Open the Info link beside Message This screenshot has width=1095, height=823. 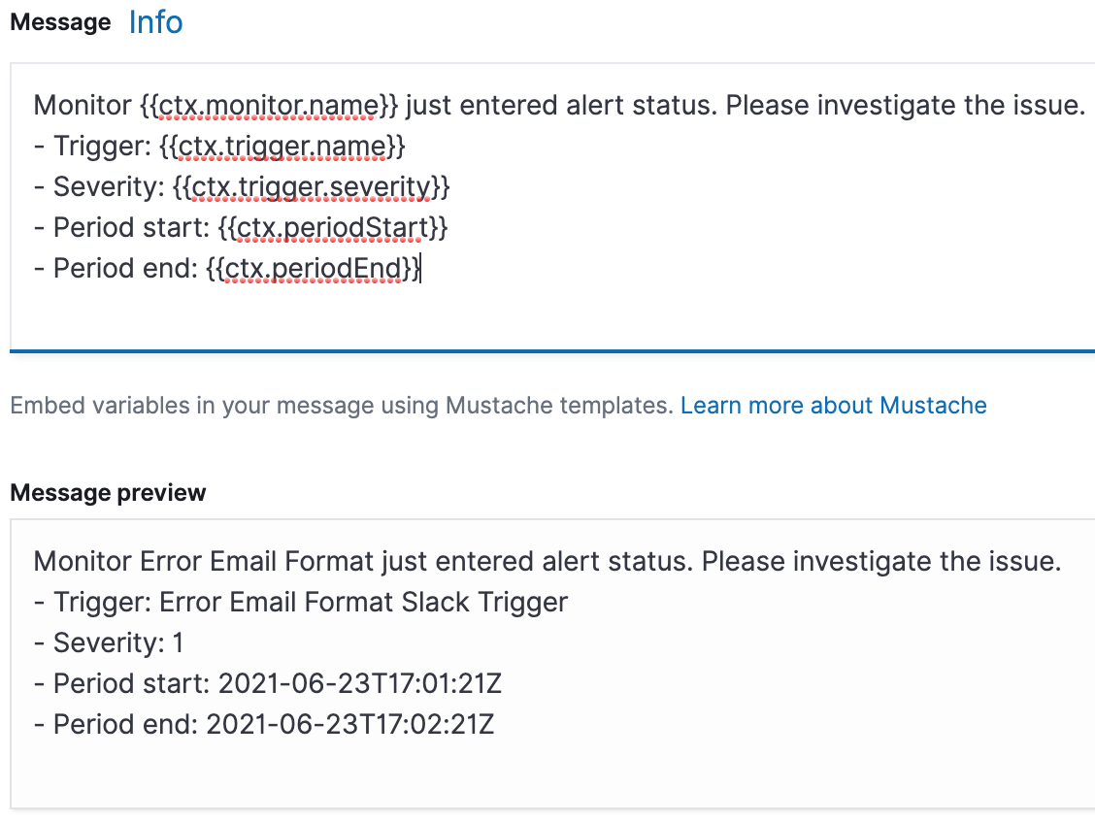pos(155,22)
